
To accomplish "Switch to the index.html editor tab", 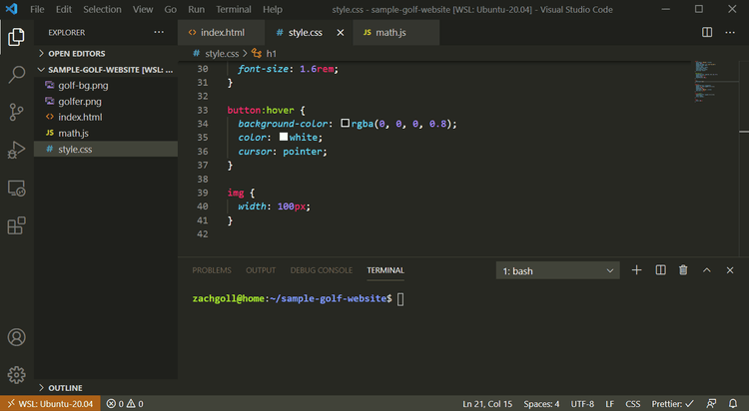I will click(x=222, y=32).
